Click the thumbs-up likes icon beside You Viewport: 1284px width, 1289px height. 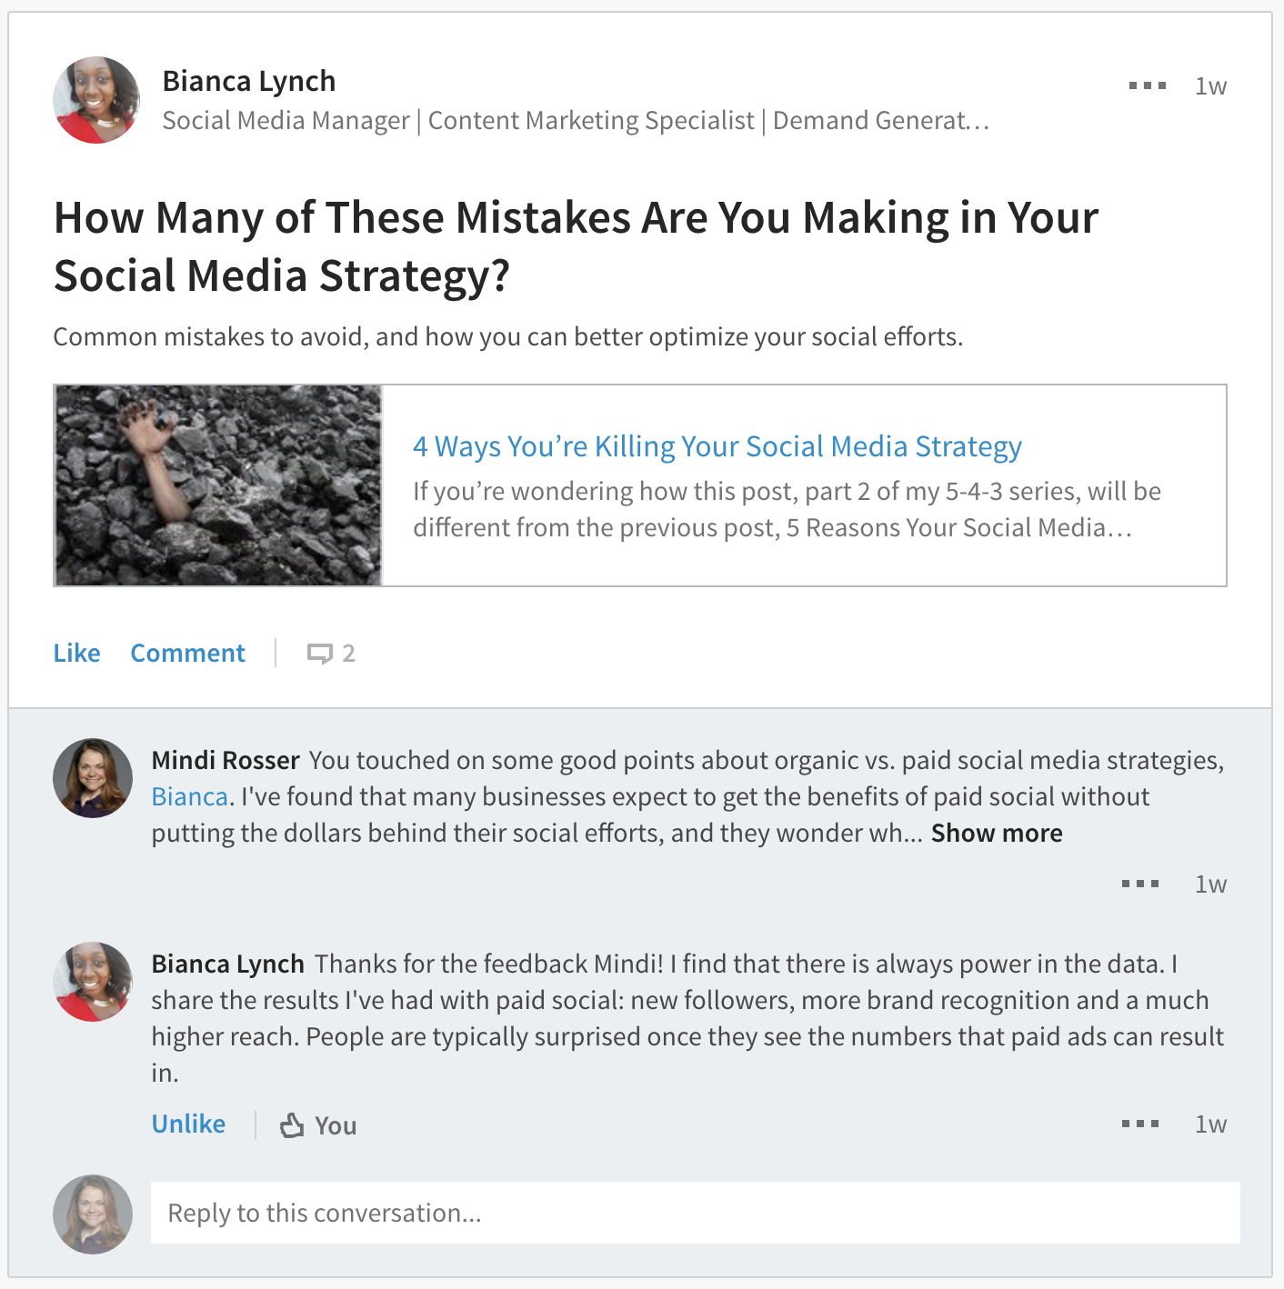point(292,1125)
